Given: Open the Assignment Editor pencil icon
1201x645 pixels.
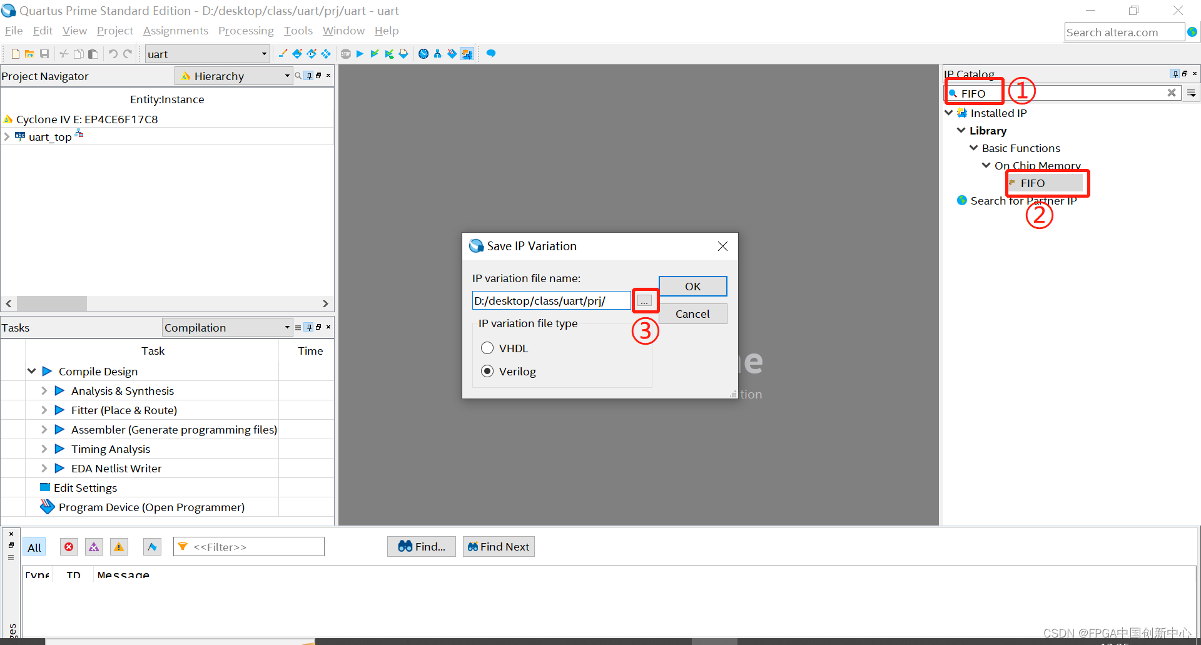Looking at the screenshot, I should pos(283,54).
